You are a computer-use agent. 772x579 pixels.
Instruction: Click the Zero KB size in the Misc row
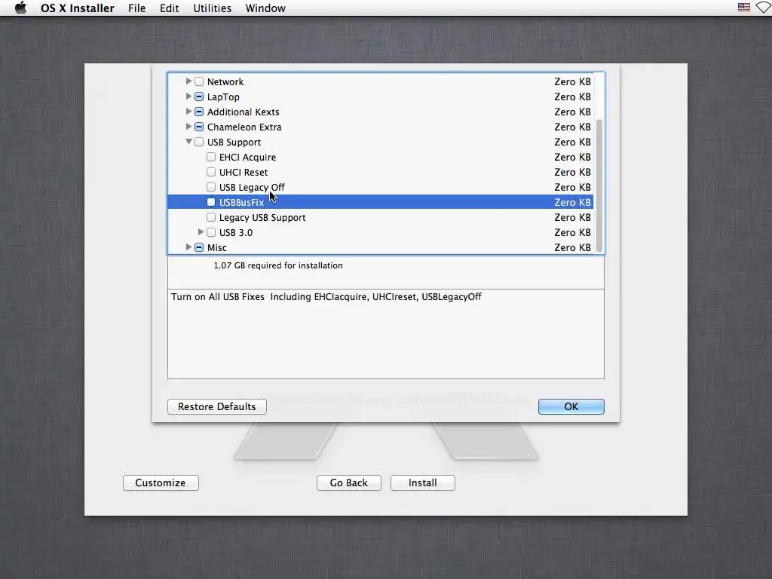click(572, 247)
